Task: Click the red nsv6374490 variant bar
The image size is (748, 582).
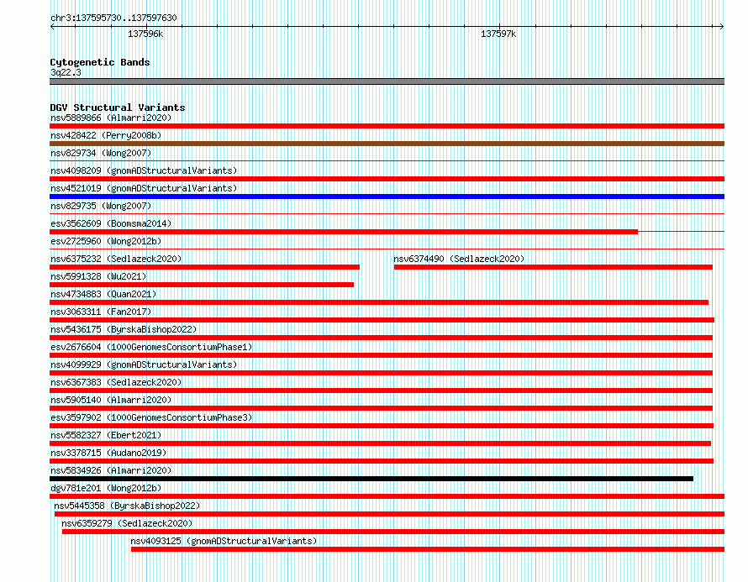Action: click(553, 267)
